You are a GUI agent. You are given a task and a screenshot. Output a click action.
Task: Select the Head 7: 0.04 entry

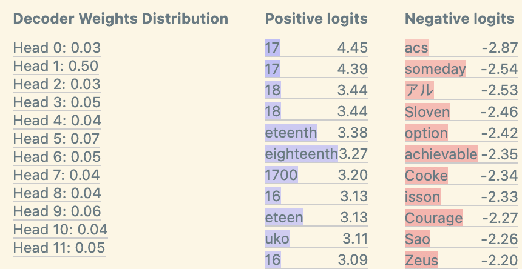pos(56,175)
